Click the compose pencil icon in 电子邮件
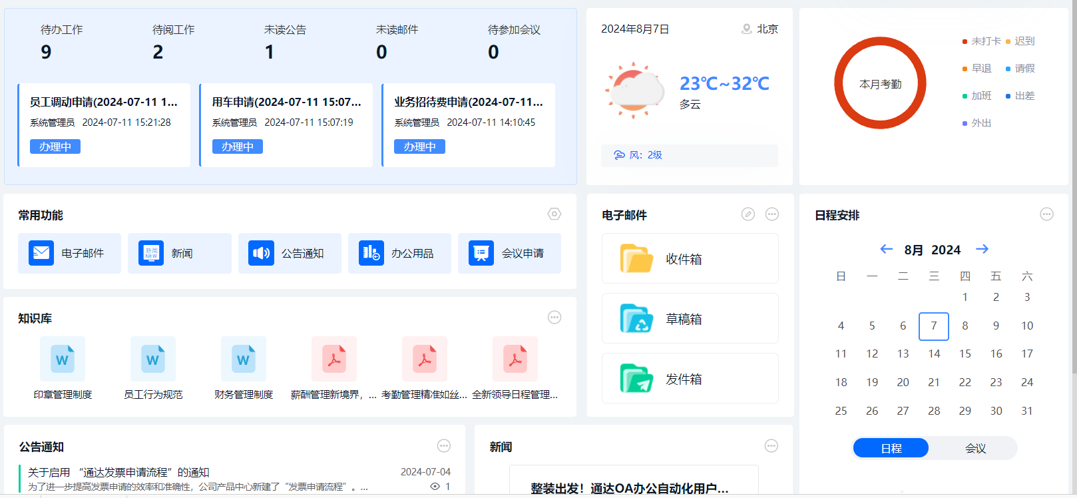The width and height of the screenshot is (1077, 498). [x=748, y=214]
